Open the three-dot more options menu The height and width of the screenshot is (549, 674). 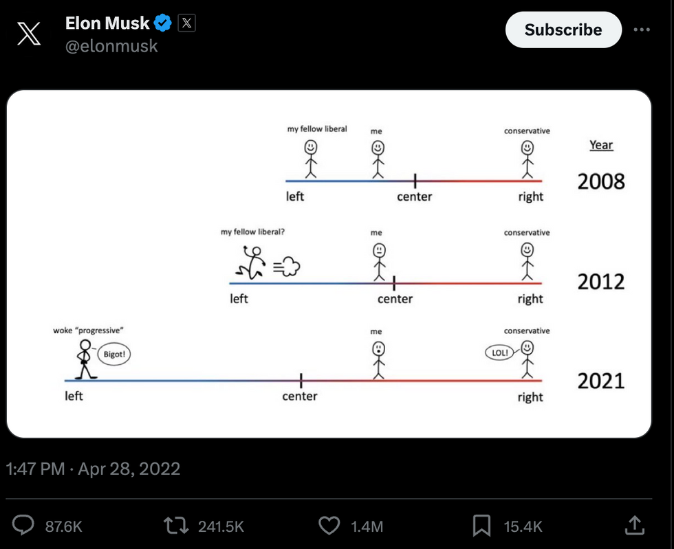click(x=641, y=30)
